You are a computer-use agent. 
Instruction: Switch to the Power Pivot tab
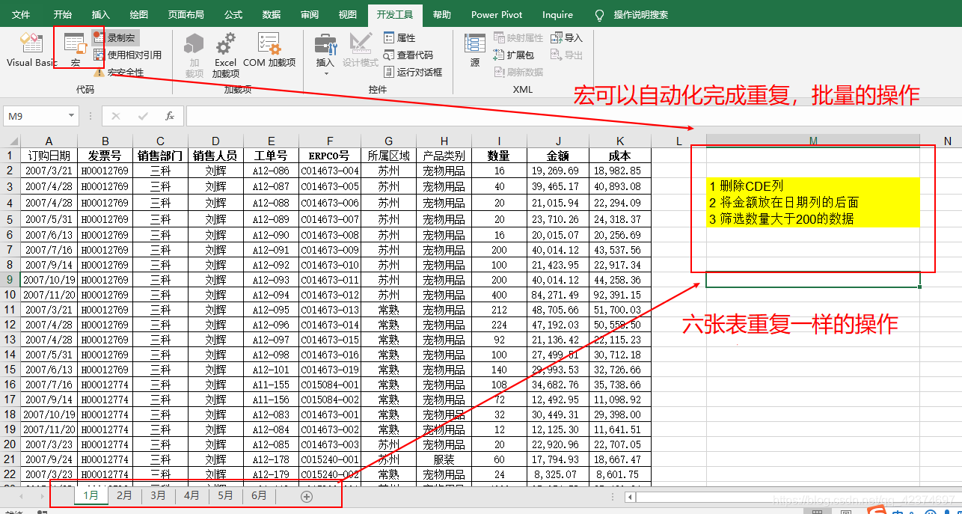[x=497, y=14]
